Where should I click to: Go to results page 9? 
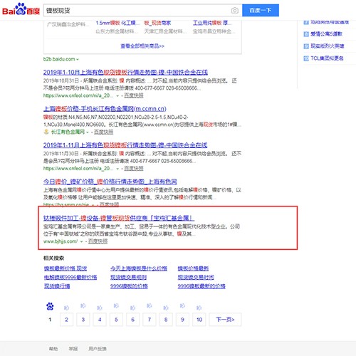[182, 320]
